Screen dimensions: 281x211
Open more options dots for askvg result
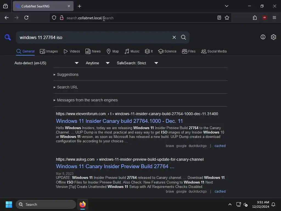[x=210, y=191]
